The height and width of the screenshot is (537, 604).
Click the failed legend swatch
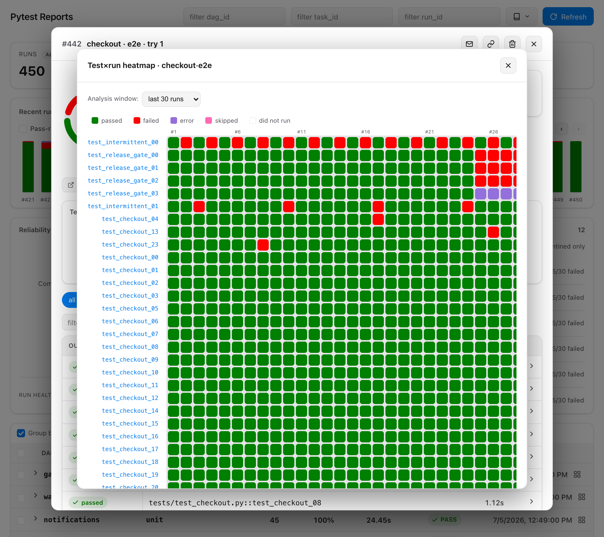click(137, 120)
